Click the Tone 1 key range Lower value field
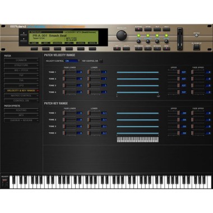 pos(104,113)
